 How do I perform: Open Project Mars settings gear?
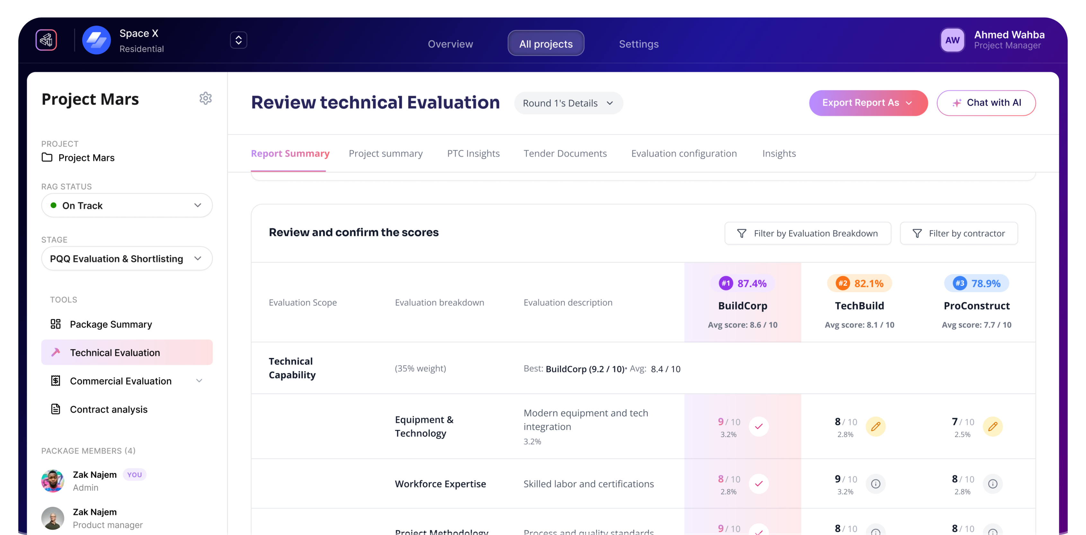tap(206, 98)
